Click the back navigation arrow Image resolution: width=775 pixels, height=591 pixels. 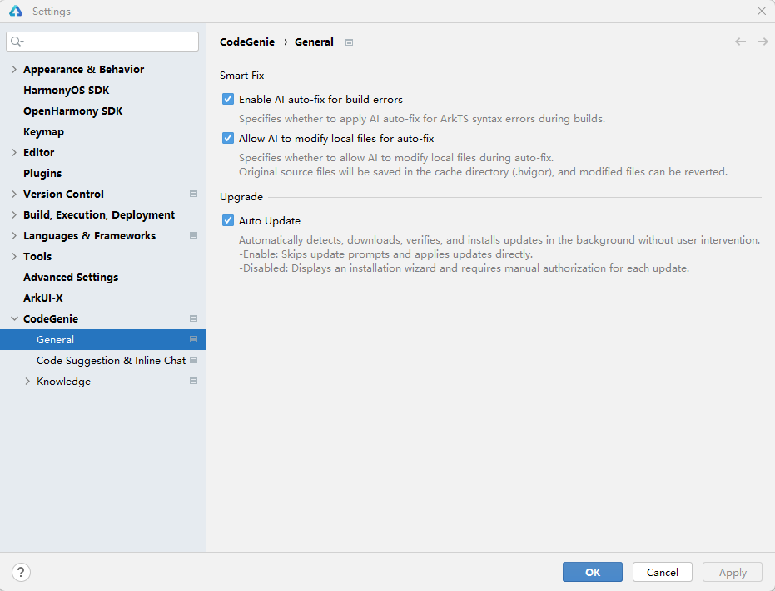coord(740,42)
